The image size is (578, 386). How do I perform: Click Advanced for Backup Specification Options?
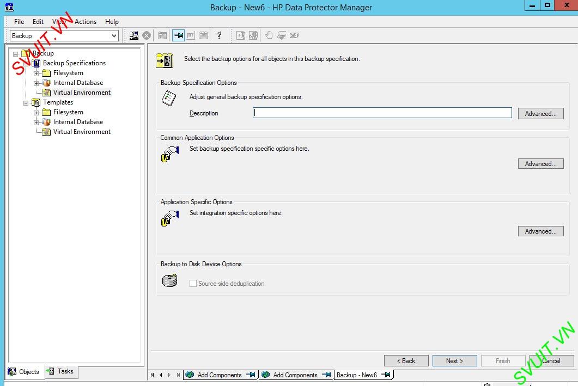540,113
